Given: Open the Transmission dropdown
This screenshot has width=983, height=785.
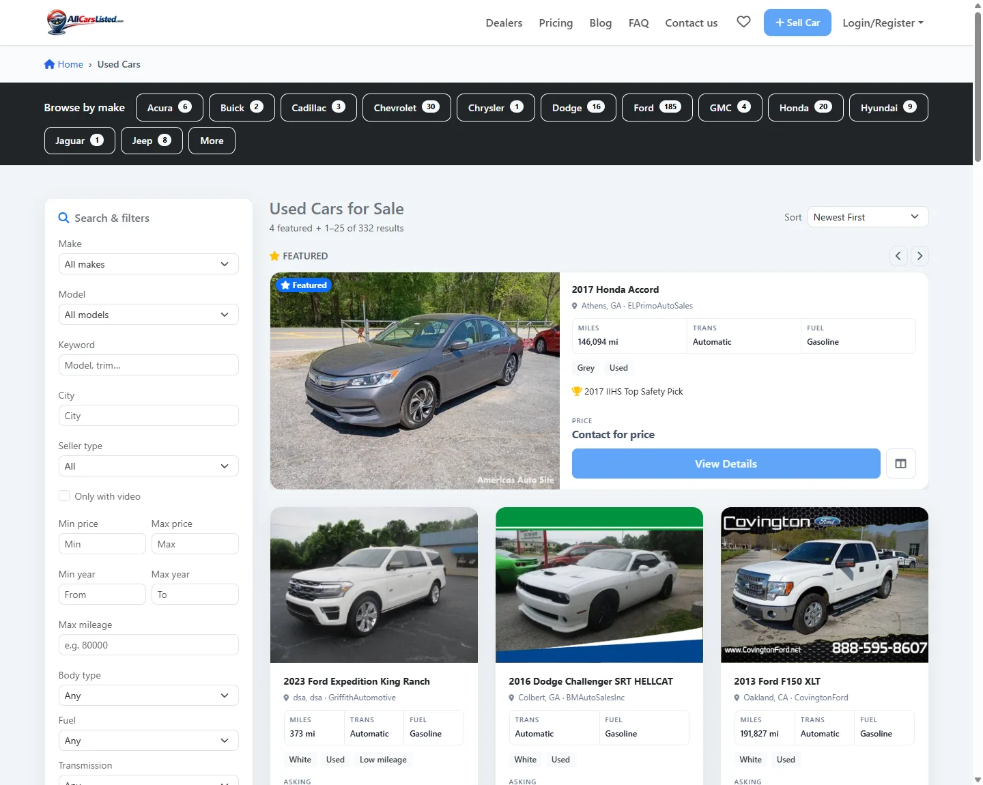Looking at the screenshot, I should (149, 780).
